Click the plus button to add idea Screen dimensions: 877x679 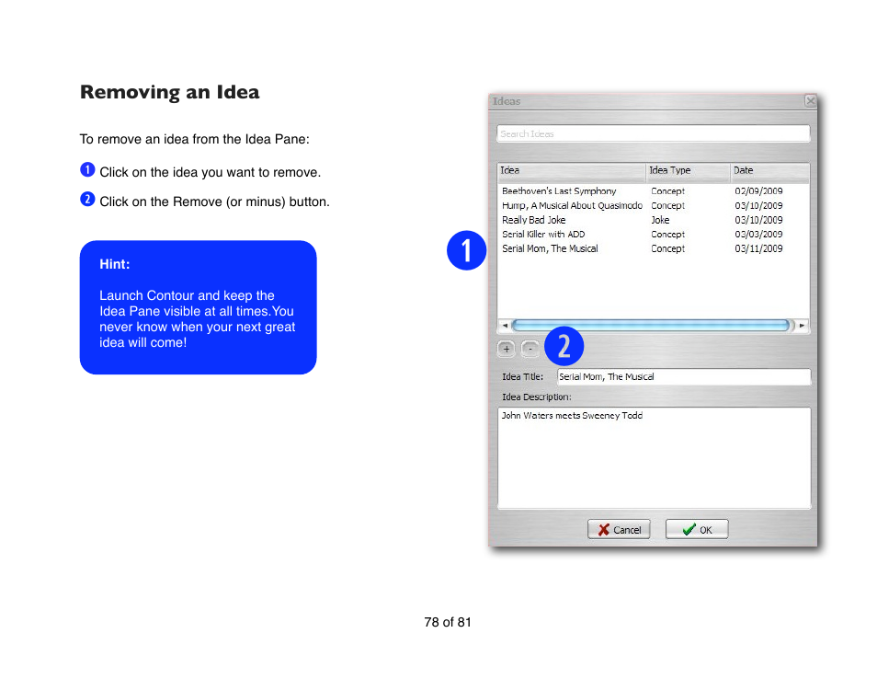(507, 349)
